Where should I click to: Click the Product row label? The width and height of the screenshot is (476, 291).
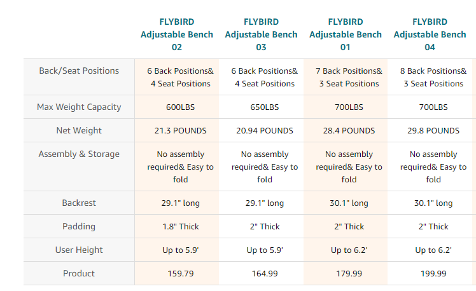[79, 273]
